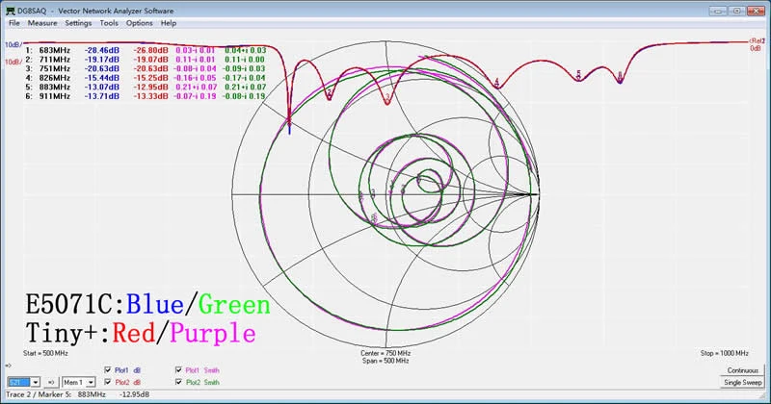
Task: Open the Help menu
Action: point(168,23)
